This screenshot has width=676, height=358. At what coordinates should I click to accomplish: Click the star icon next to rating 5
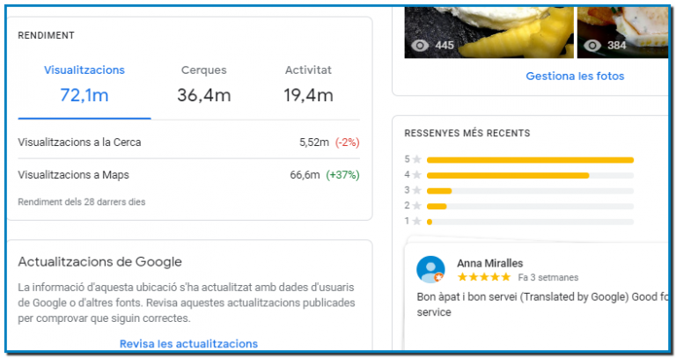(x=417, y=160)
